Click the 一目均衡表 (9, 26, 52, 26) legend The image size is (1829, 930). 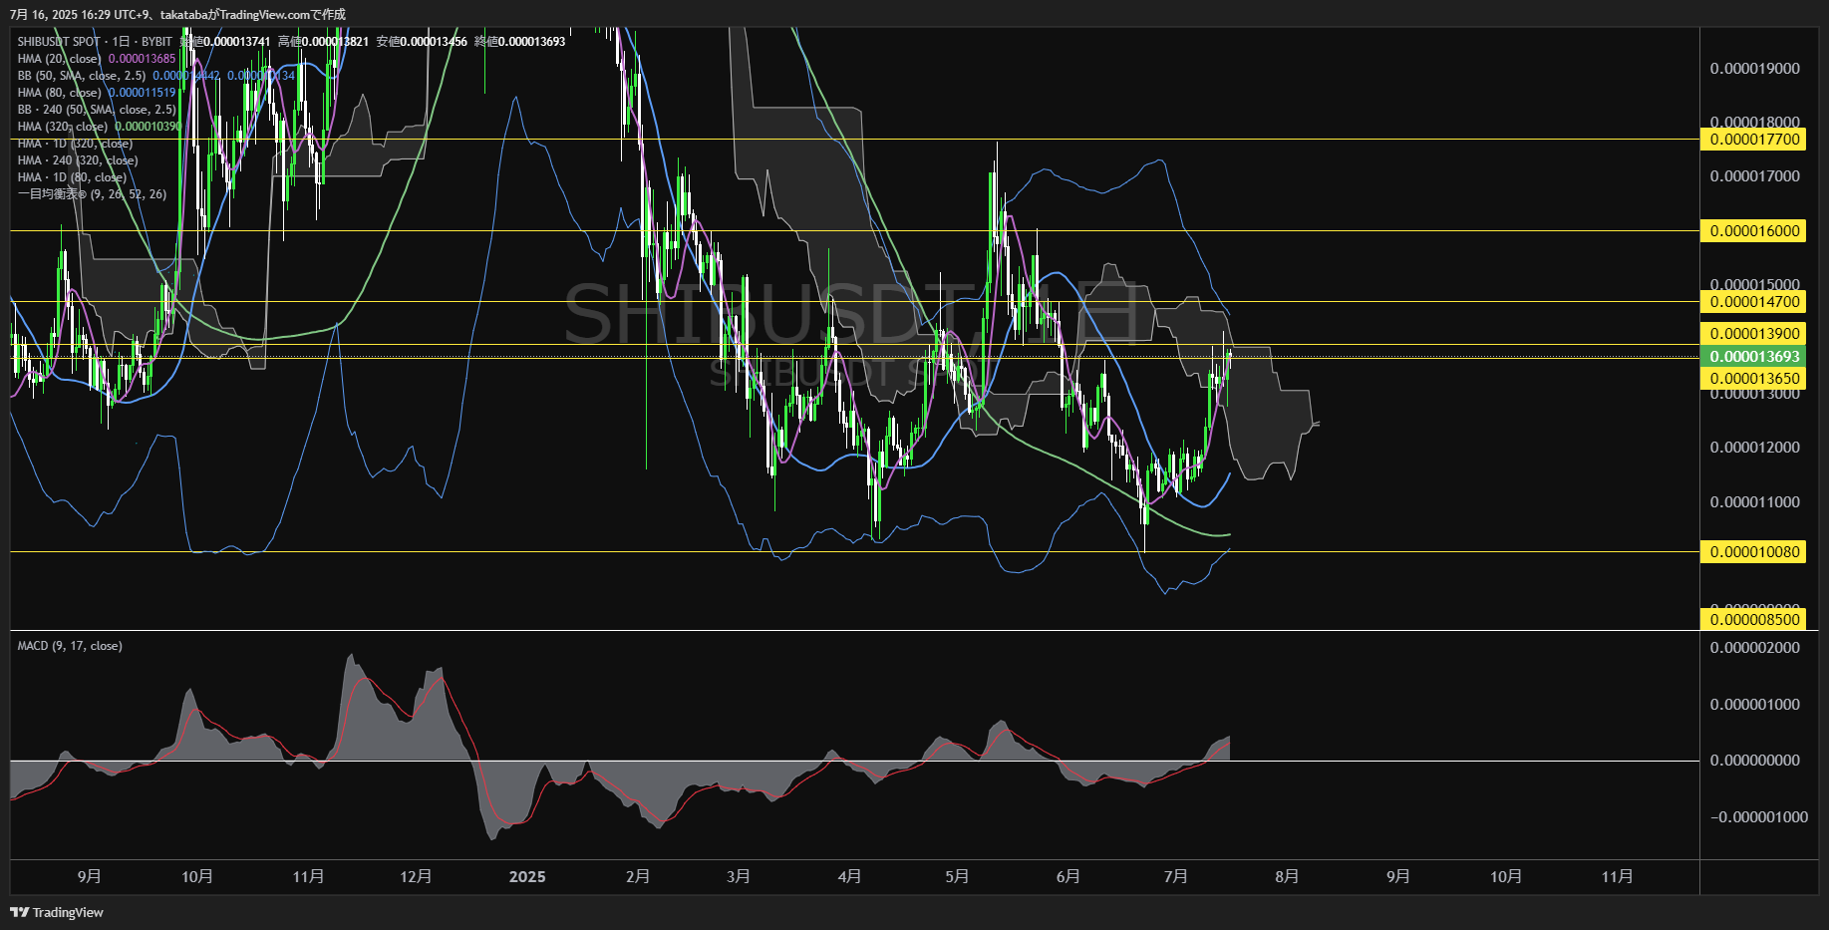click(92, 194)
